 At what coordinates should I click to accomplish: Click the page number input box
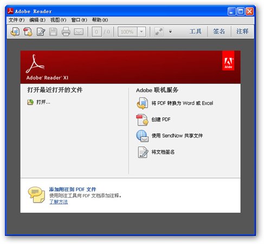pos(96,32)
